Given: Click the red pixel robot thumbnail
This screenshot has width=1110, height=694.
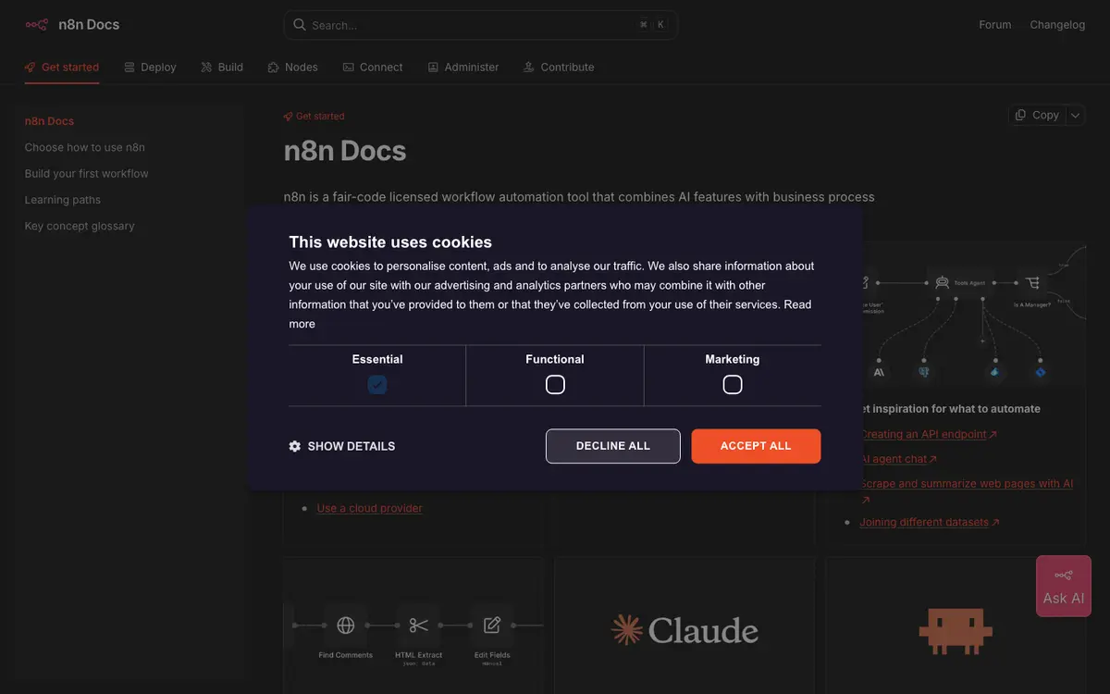Looking at the screenshot, I should click(x=956, y=632).
